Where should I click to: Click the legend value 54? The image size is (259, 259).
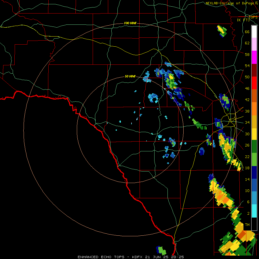click(x=247, y=66)
